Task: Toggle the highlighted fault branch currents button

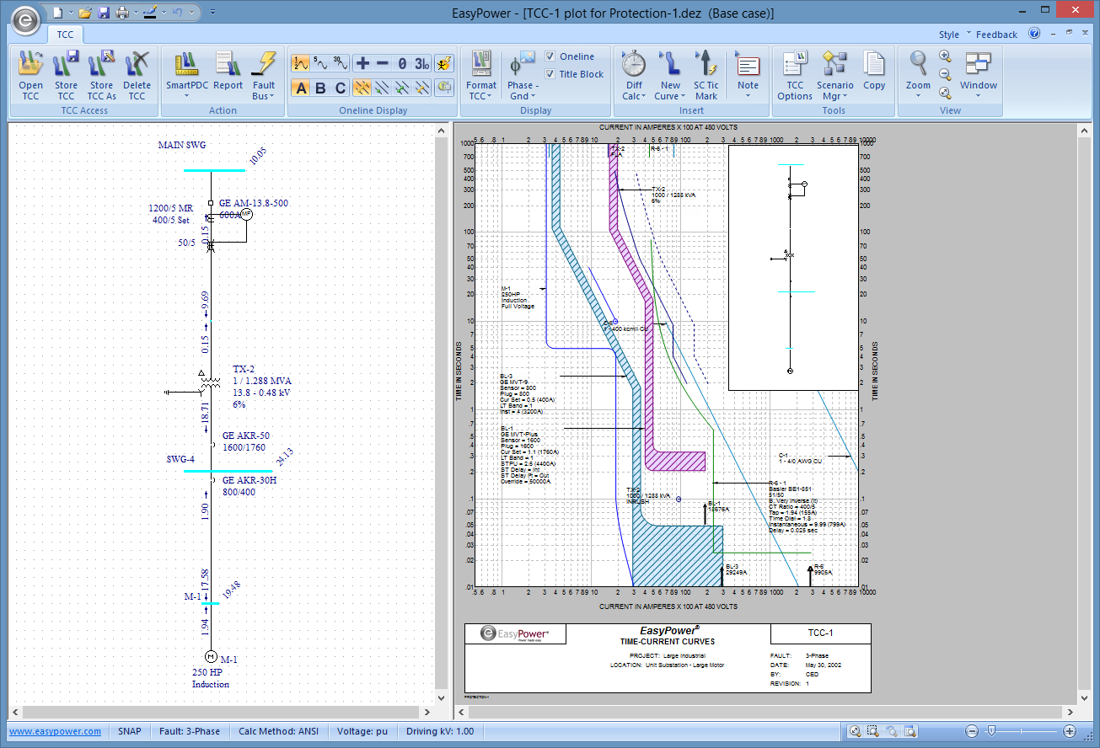Action: pyautogui.click(x=362, y=88)
